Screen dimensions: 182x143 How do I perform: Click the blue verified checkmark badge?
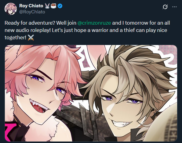pyautogui.click(x=60, y=6)
